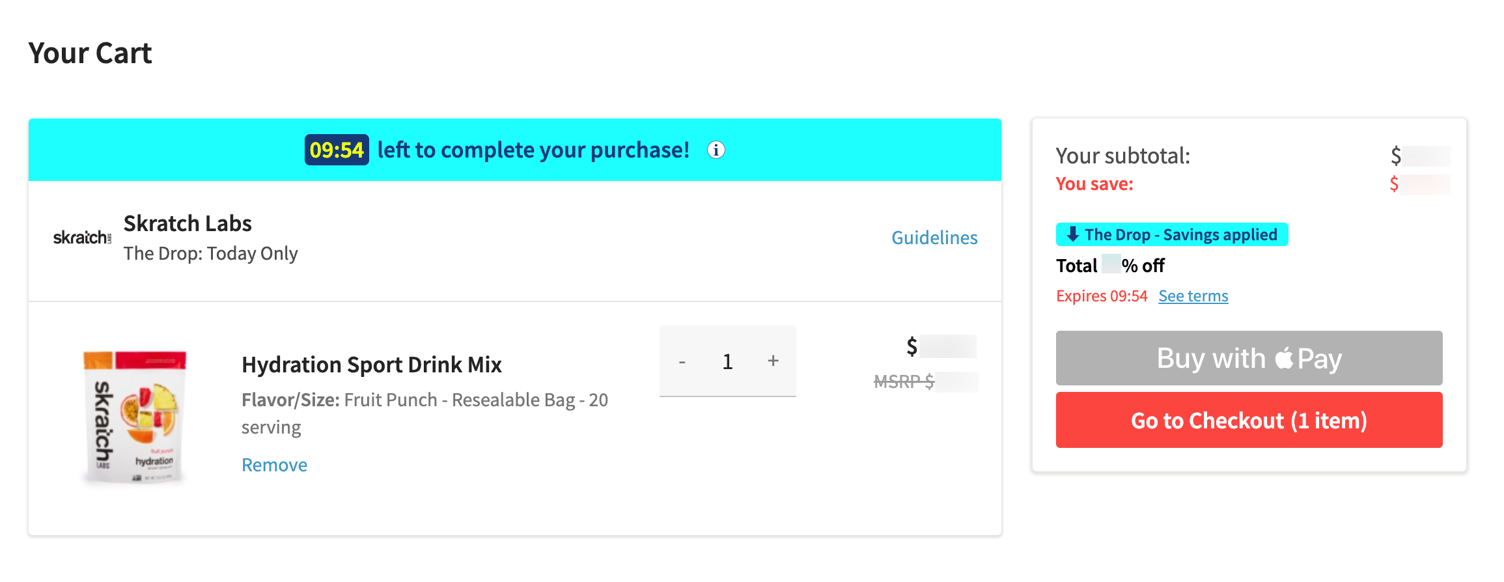Remove Hydration Sport Drink Mix from cart
Screen dimensions: 1504x582
pyautogui.click(x=274, y=465)
